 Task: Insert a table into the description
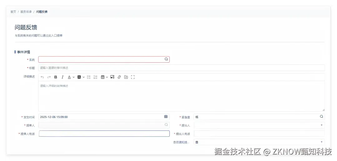tap(103, 77)
